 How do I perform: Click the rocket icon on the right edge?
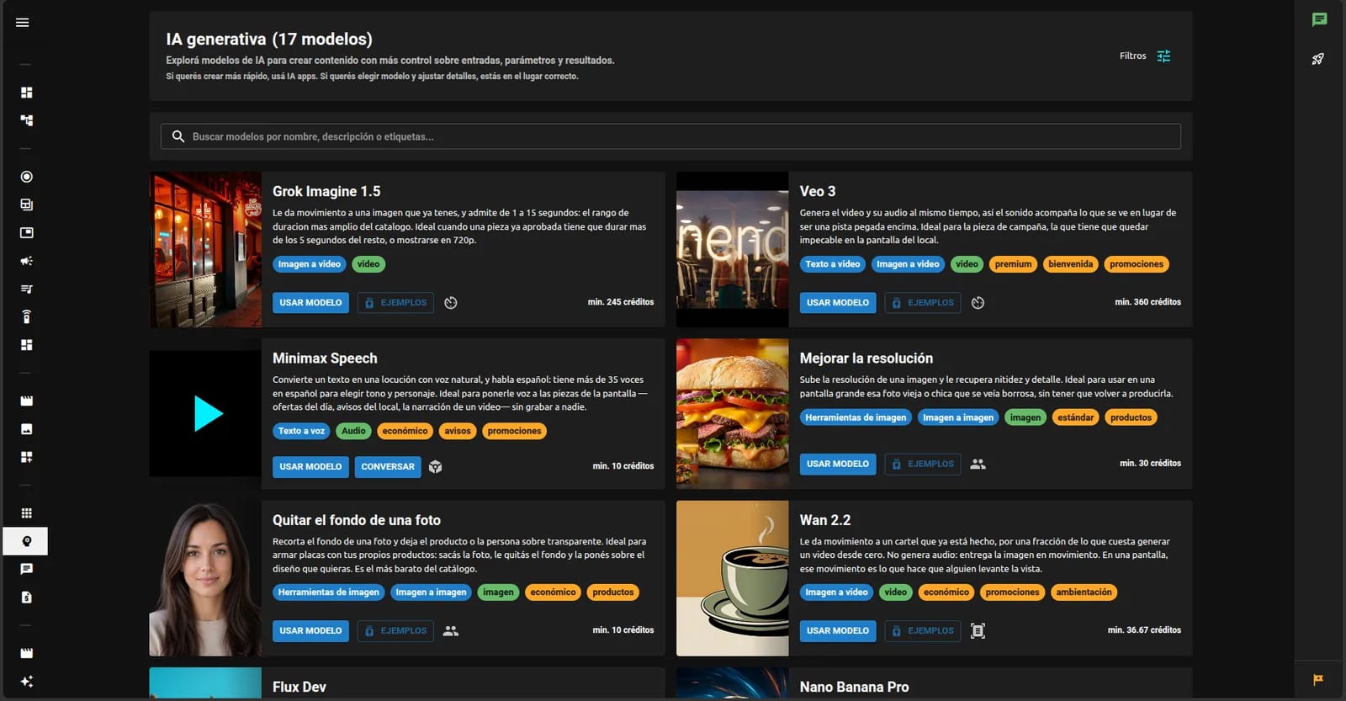[x=1318, y=59]
